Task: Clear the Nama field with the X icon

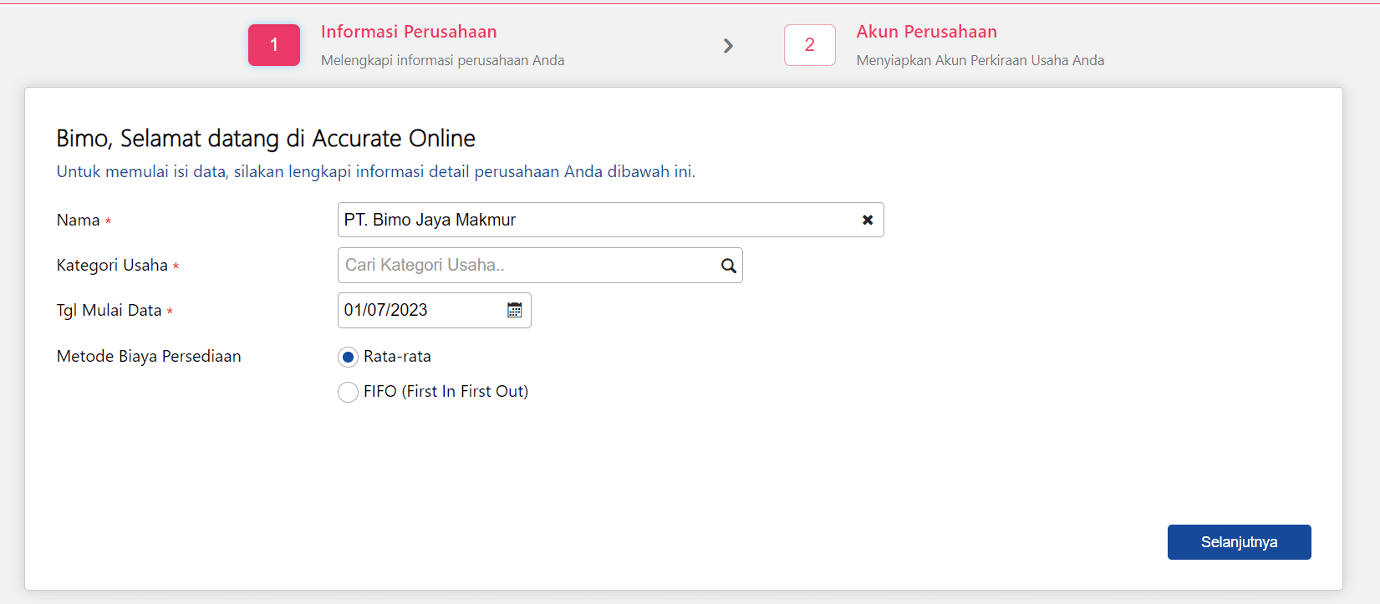Action: point(868,220)
